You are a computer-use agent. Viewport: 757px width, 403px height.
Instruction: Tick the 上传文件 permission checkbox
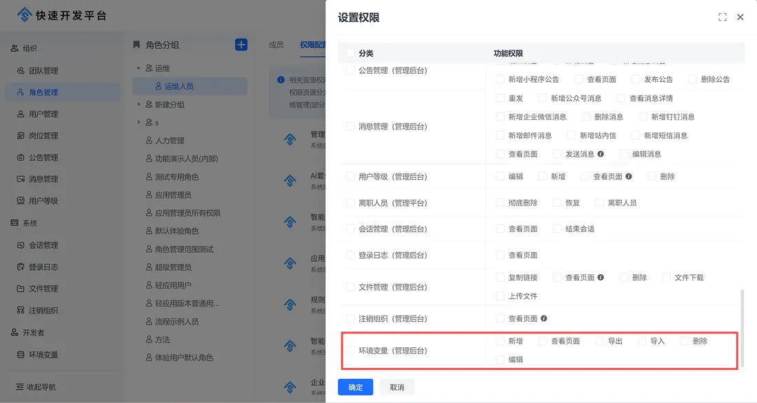[x=500, y=296]
